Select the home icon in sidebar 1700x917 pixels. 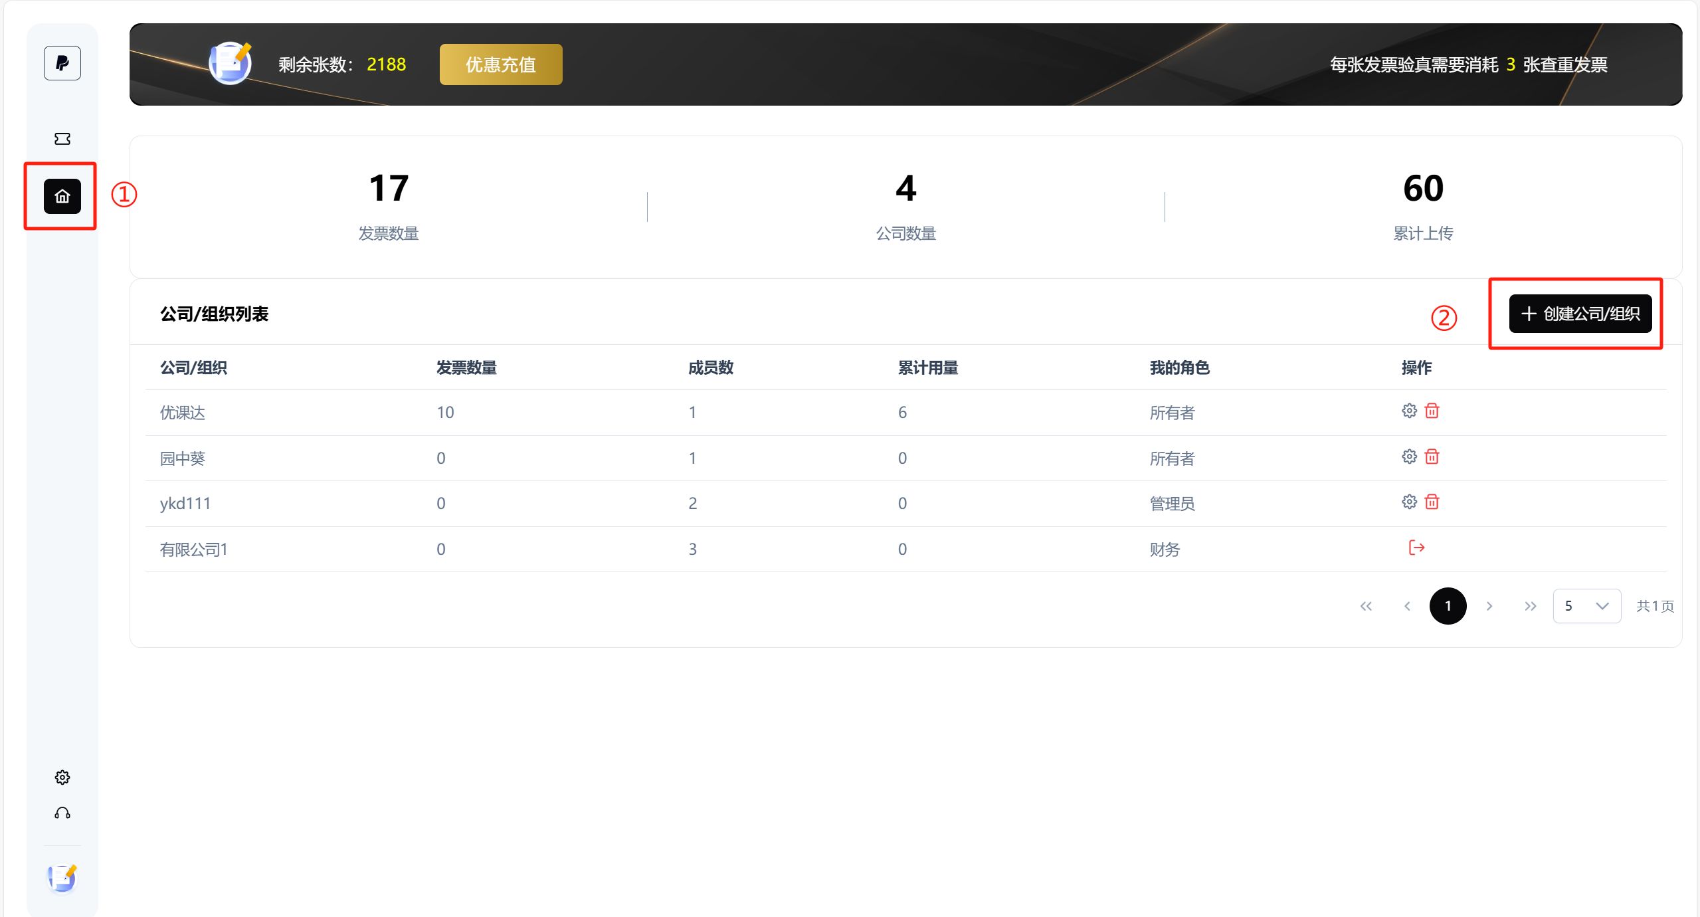point(62,196)
